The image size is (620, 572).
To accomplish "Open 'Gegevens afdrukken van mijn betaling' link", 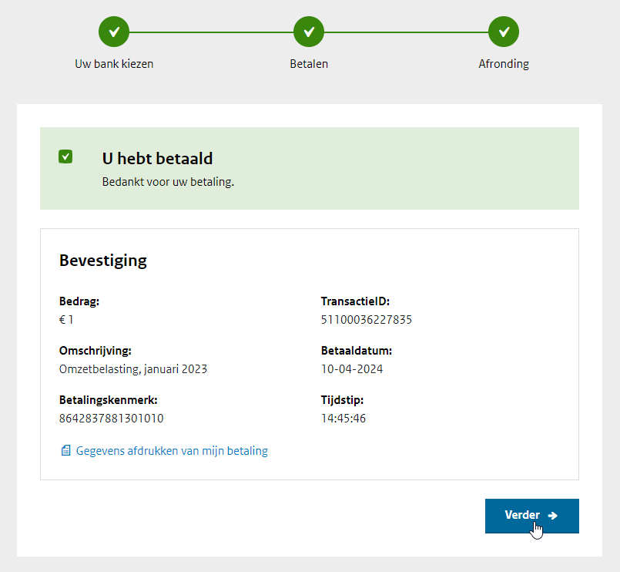I will click(172, 451).
